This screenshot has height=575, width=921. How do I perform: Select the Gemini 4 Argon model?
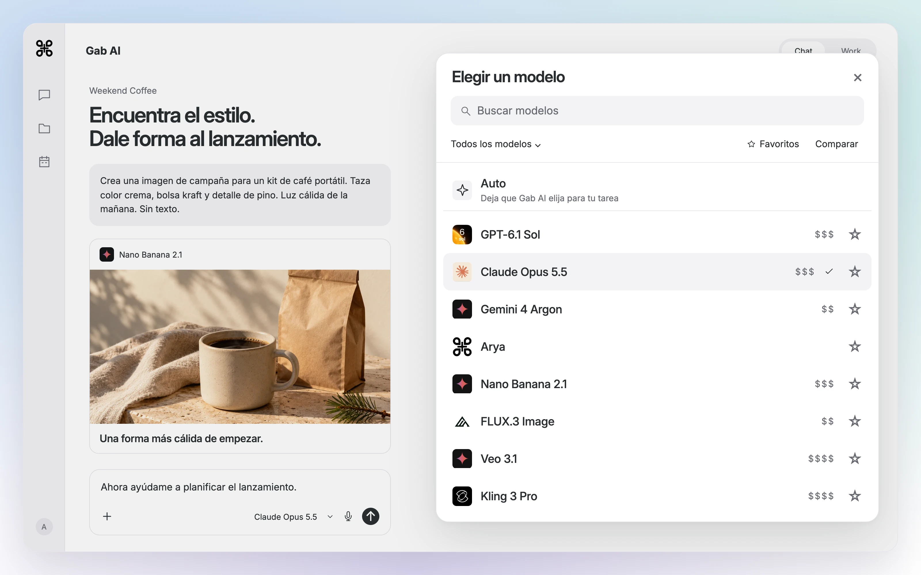657,309
